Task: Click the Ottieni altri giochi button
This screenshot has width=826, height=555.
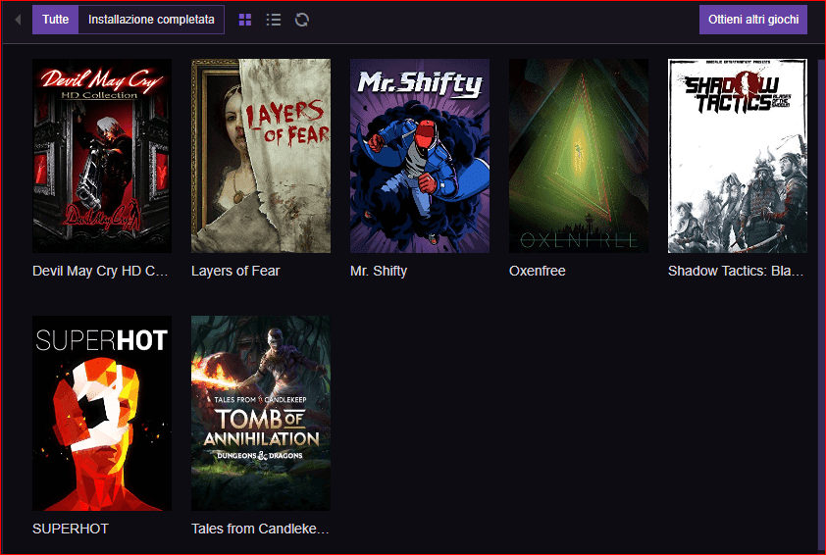Action: pyautogui.click(x=752, y=20)
